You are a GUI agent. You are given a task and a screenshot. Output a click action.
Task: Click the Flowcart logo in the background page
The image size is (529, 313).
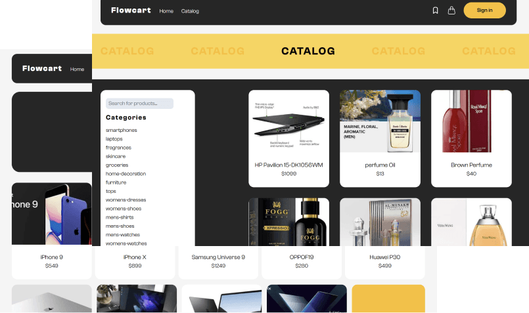click(x=42, y=68)
